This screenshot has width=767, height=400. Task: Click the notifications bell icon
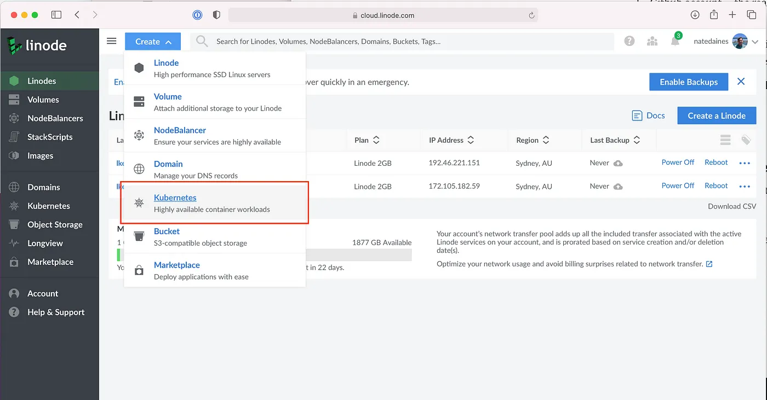point(675,42)
